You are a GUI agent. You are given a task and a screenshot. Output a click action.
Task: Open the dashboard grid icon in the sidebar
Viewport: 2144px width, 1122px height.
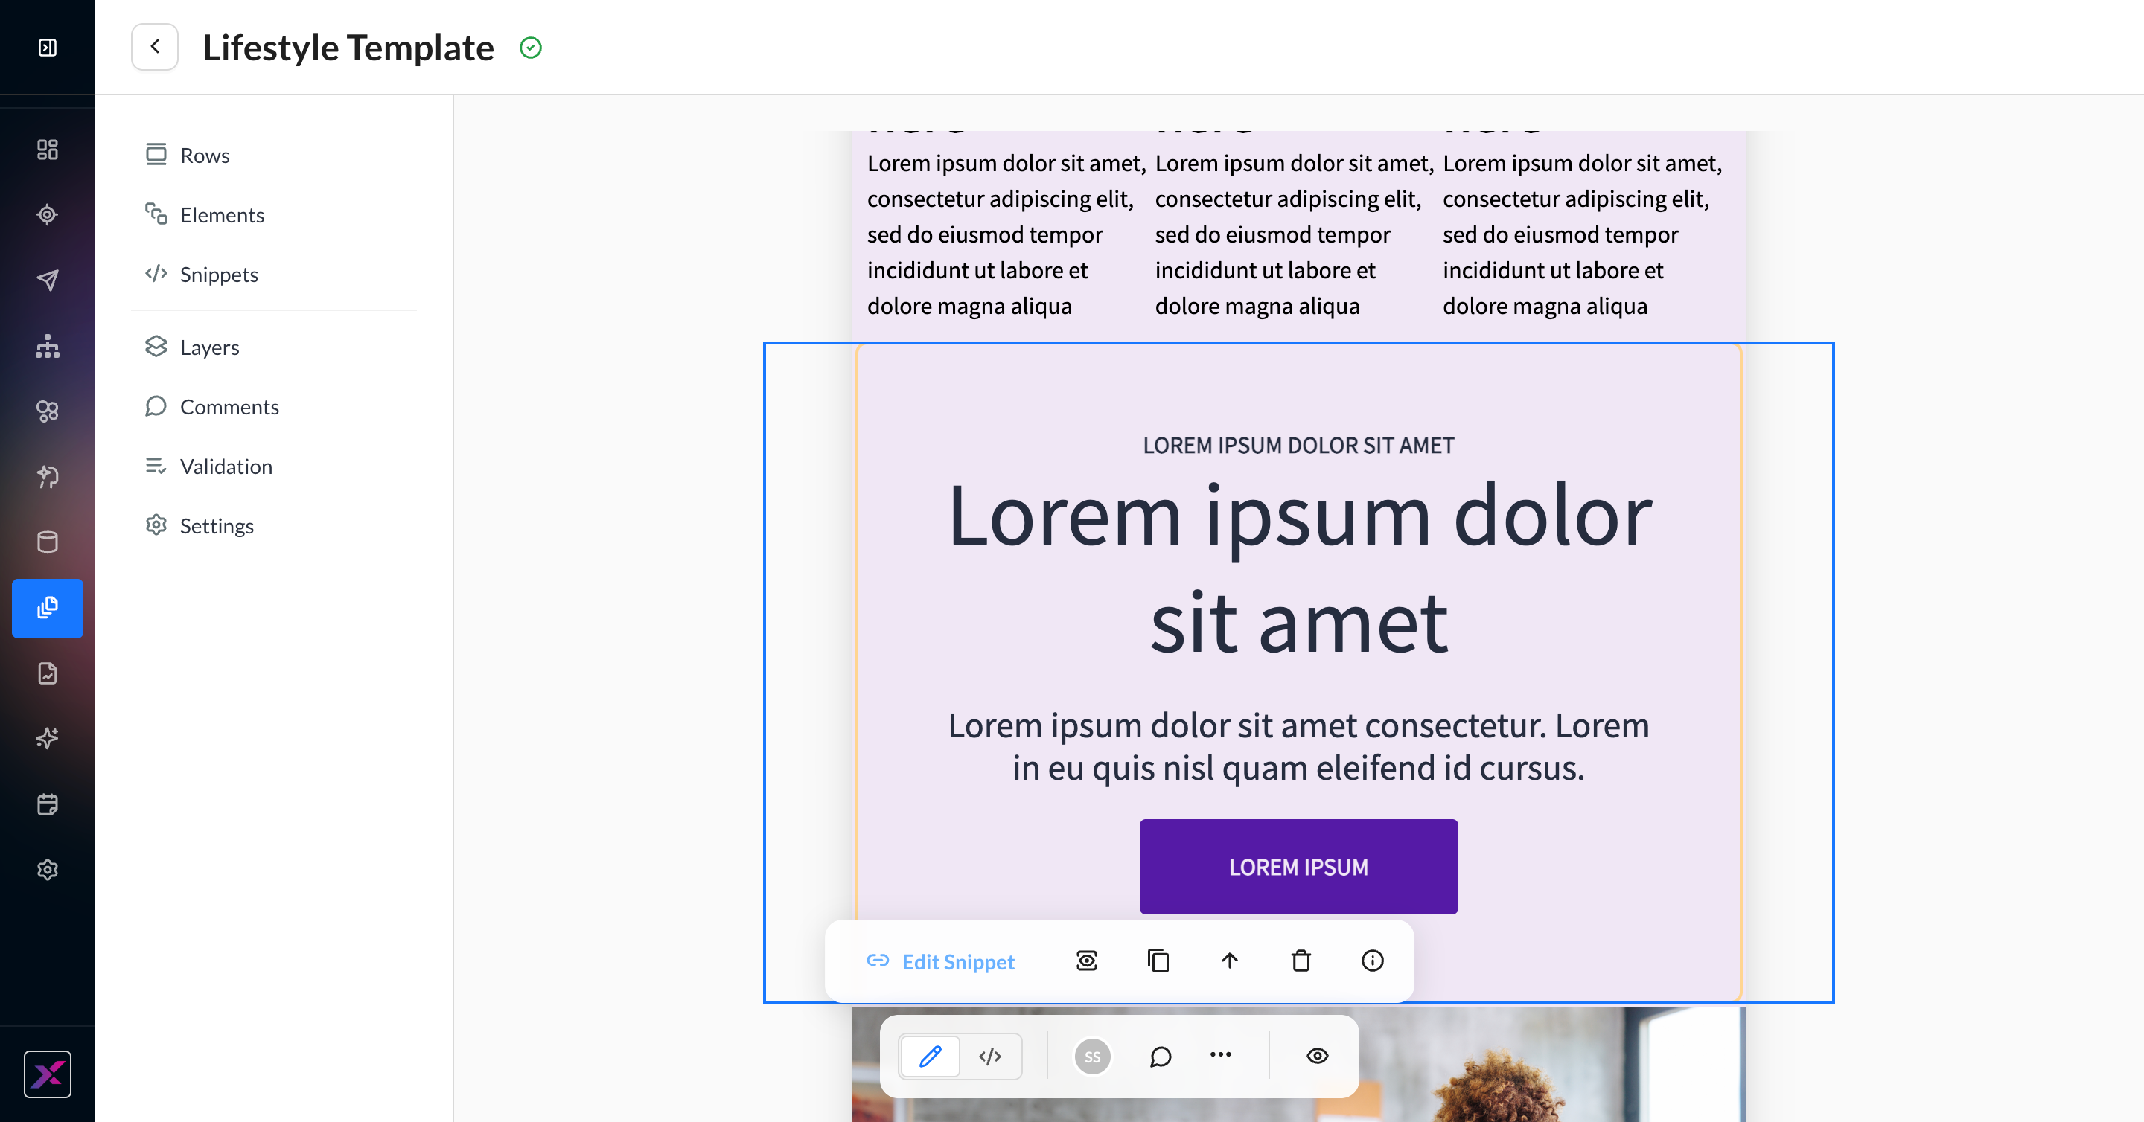pyautogui.click(x=48, y=150)
